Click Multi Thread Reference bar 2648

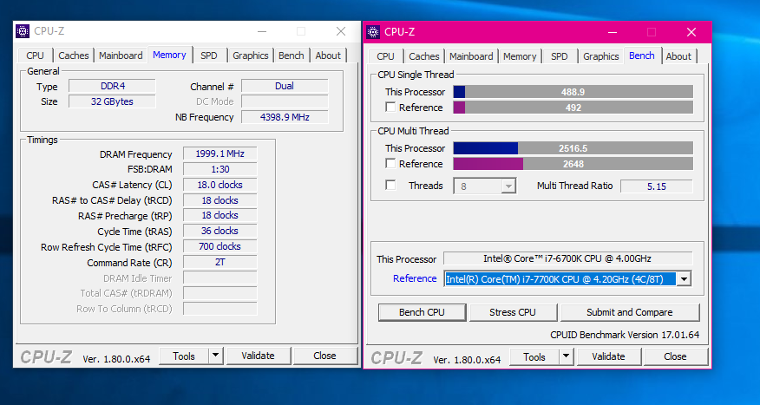point(573,163)
